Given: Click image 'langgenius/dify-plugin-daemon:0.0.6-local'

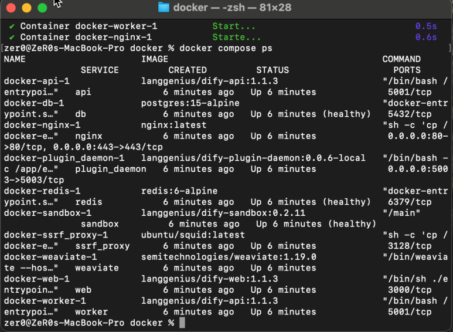Looking at the screenshot, I should tap(253, 158).
